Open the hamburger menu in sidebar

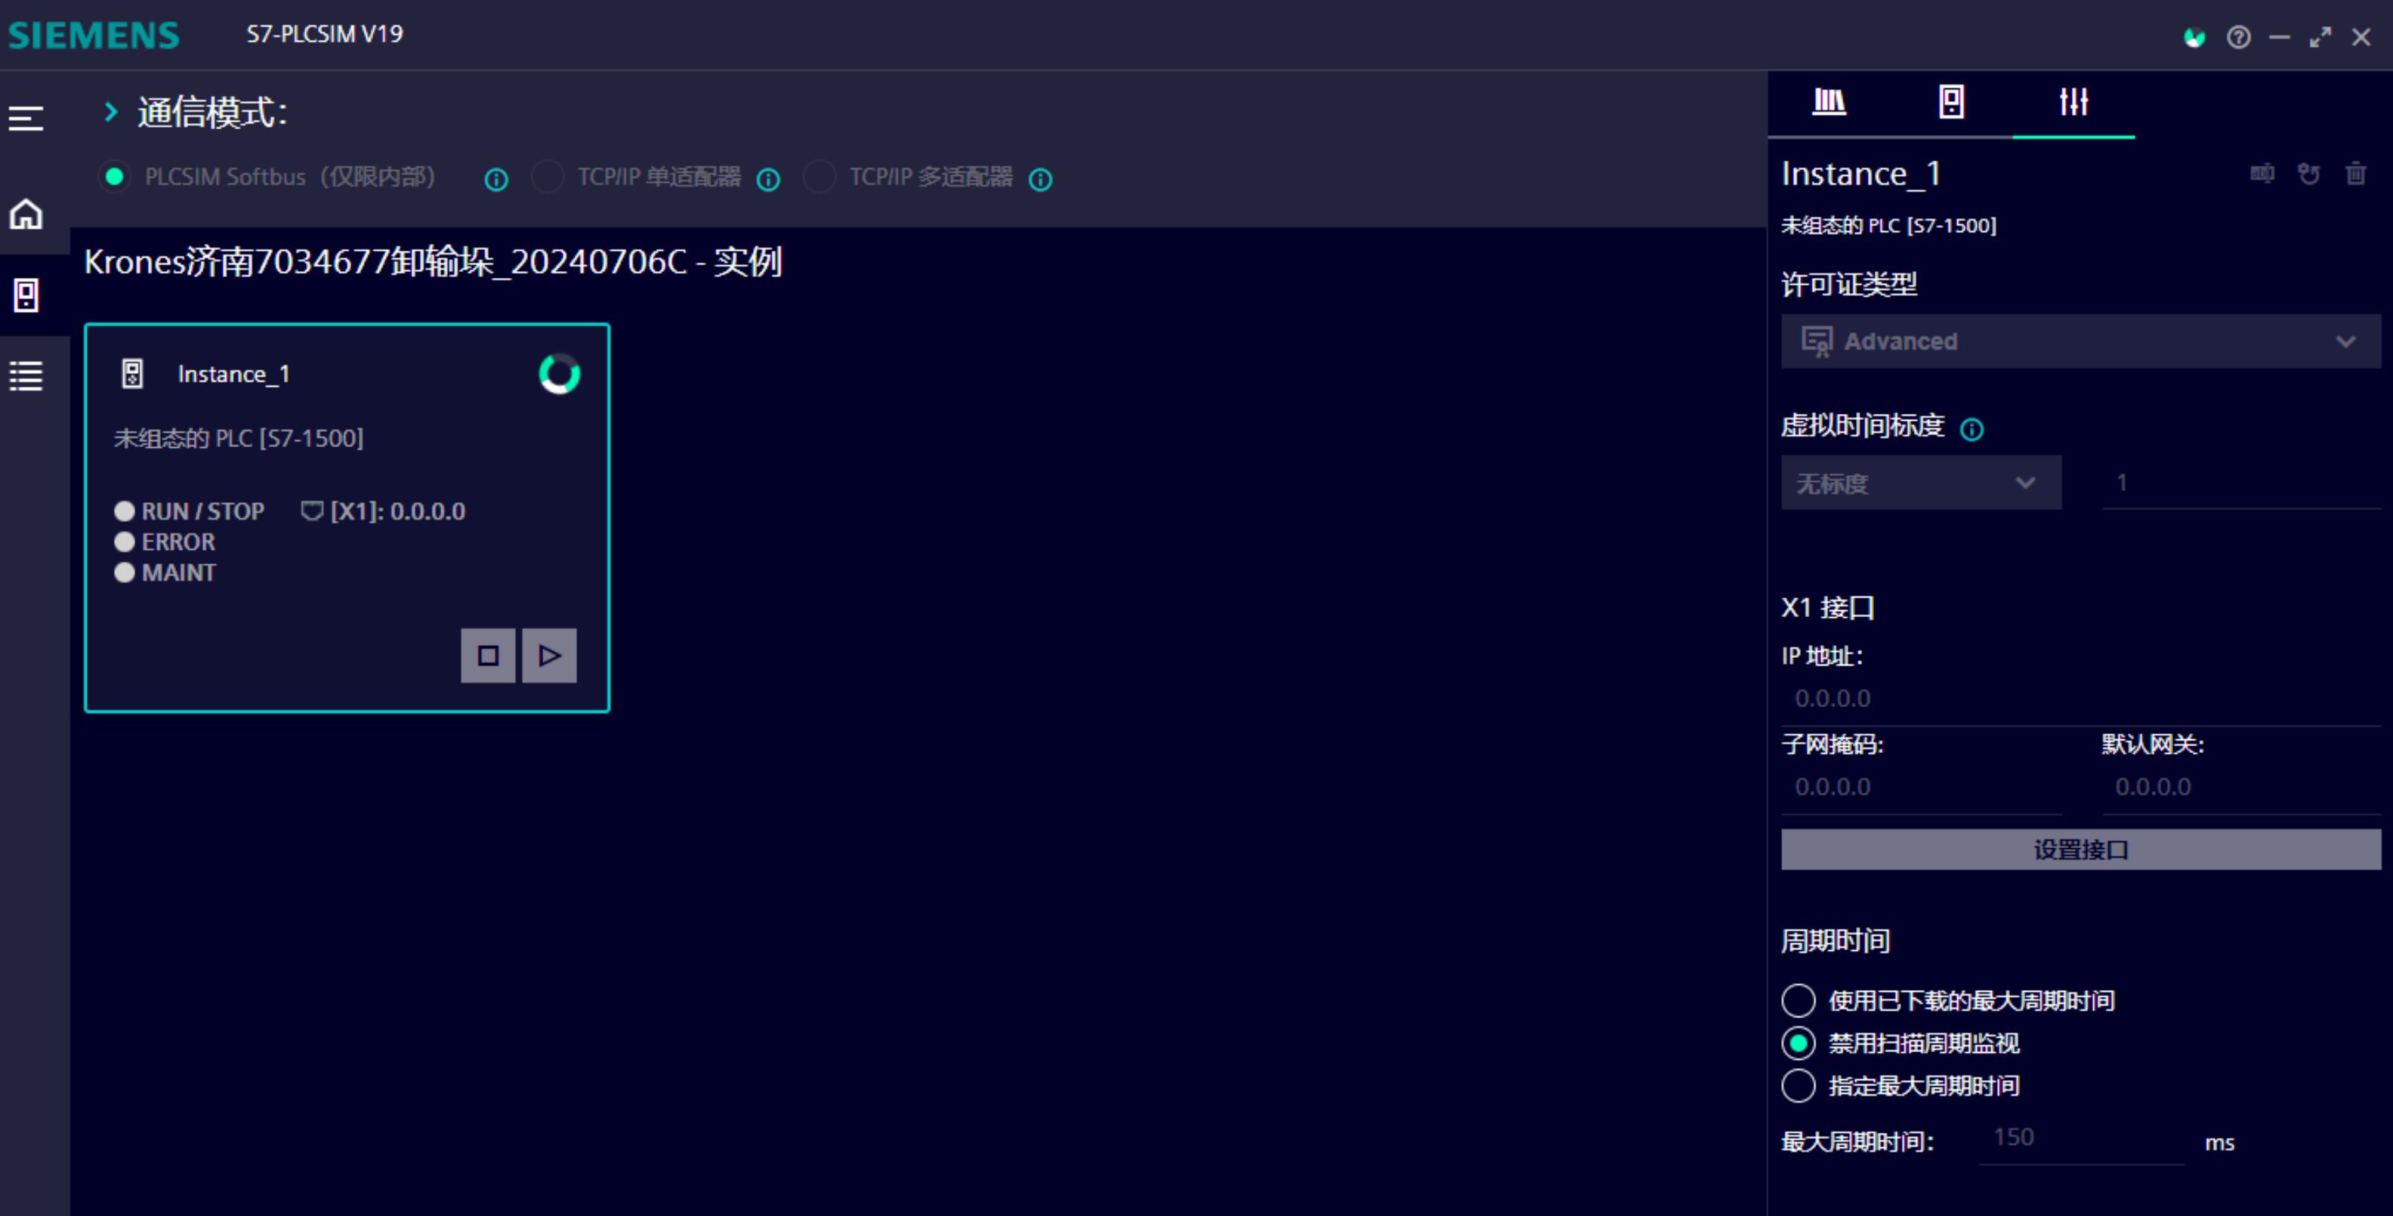[26, 118]
